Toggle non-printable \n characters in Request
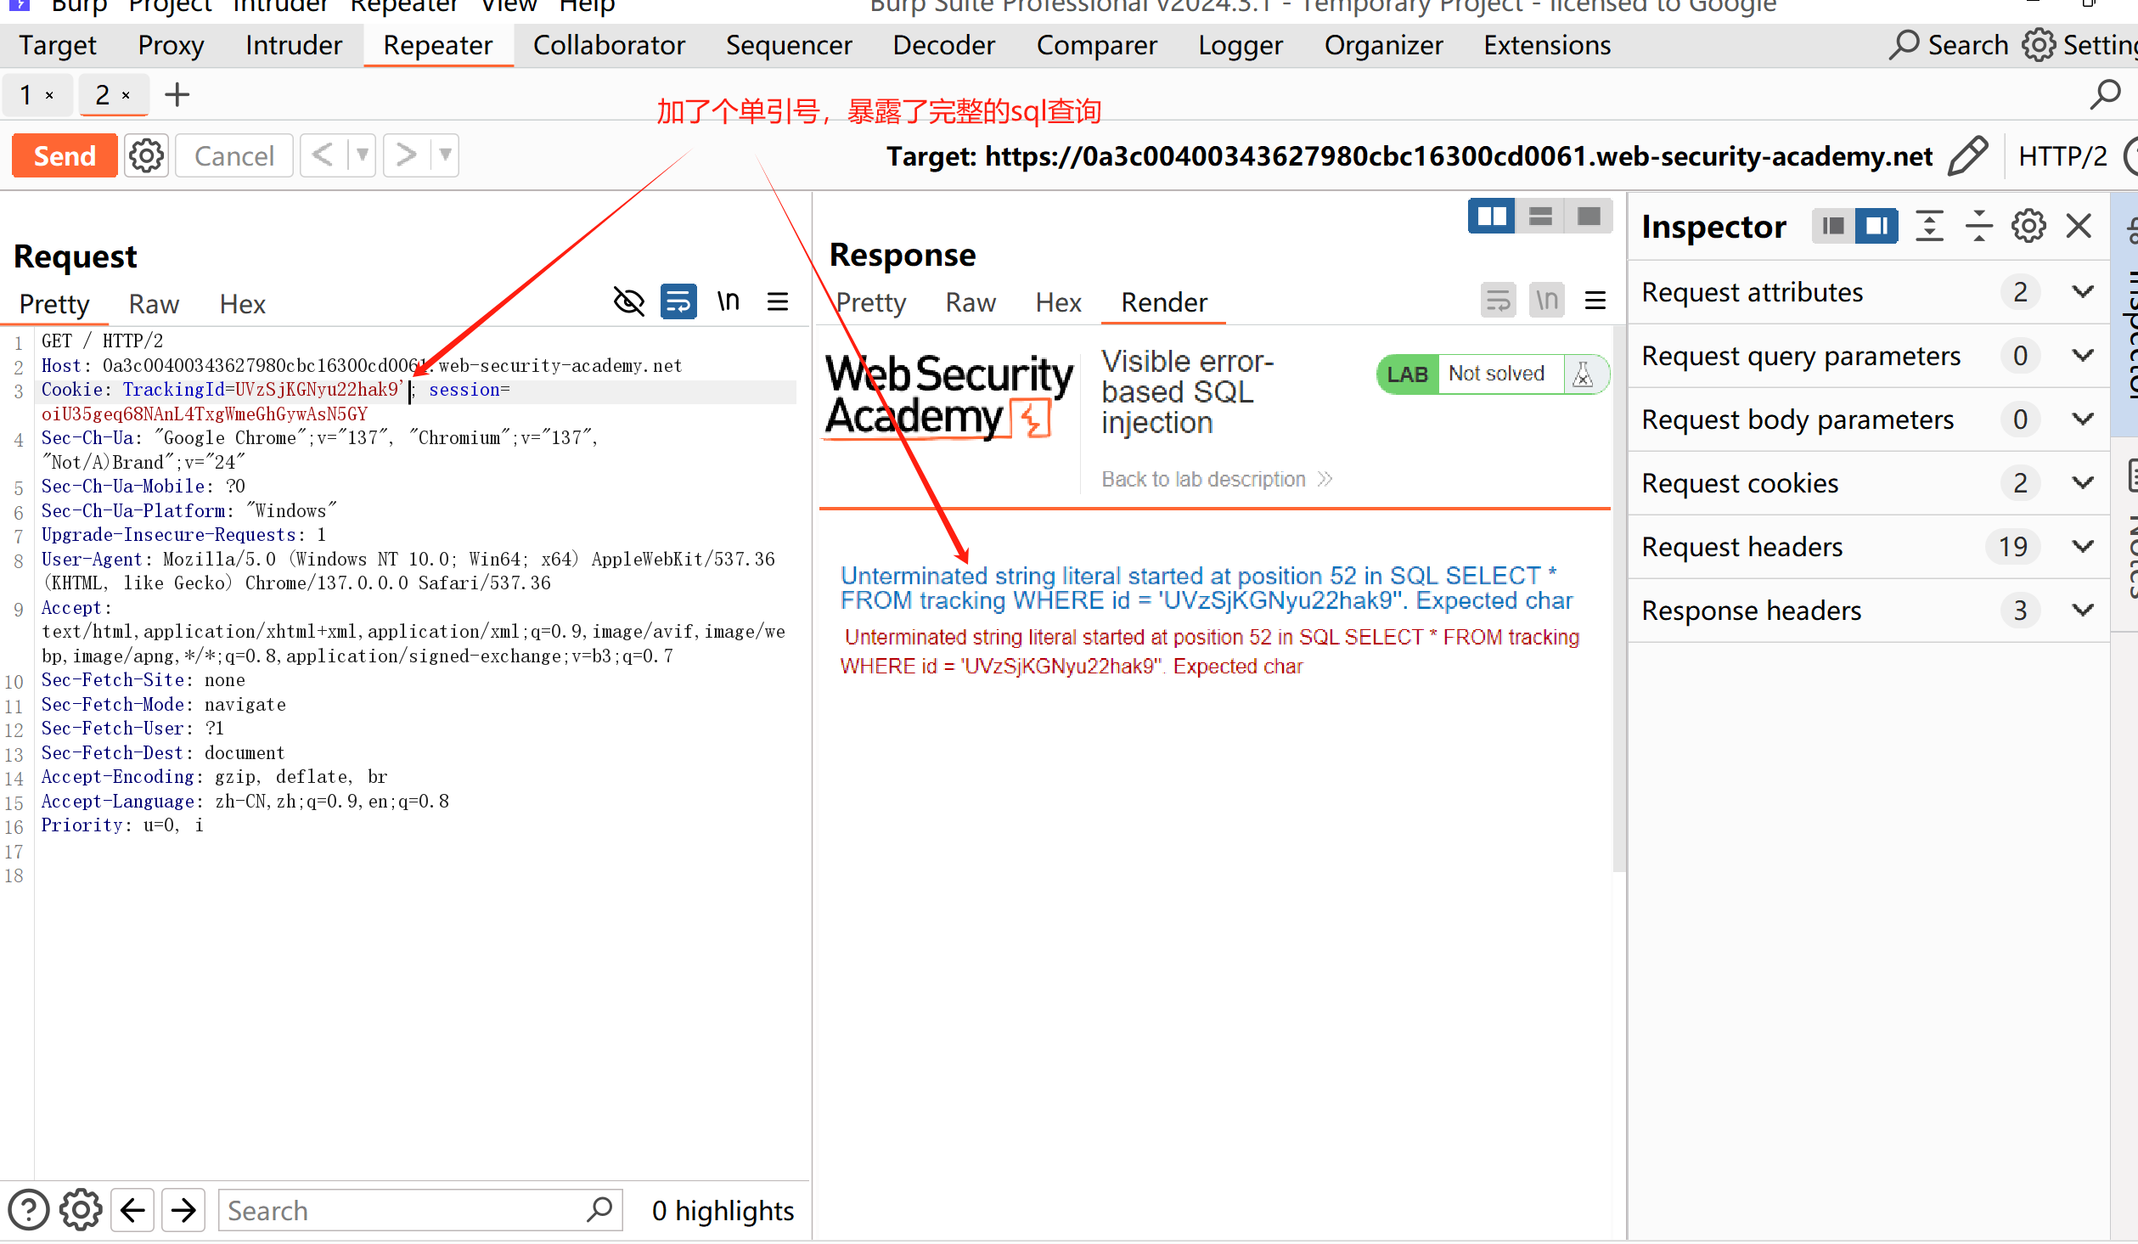2138x1244 pixels. [x=728, y=301]
